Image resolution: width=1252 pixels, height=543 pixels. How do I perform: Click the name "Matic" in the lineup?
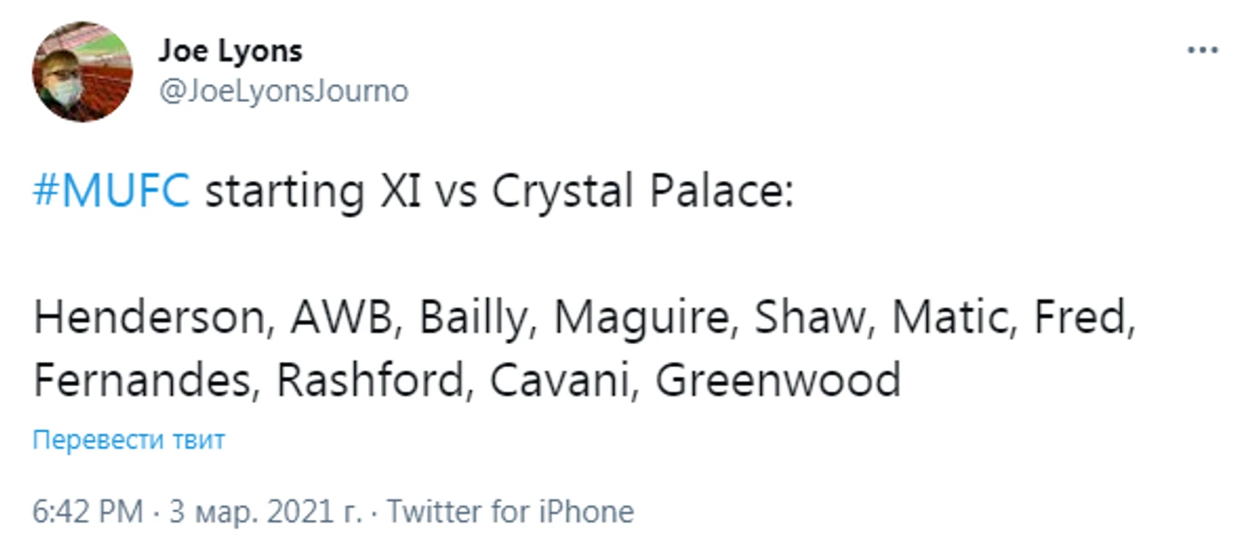coord(954,319)
